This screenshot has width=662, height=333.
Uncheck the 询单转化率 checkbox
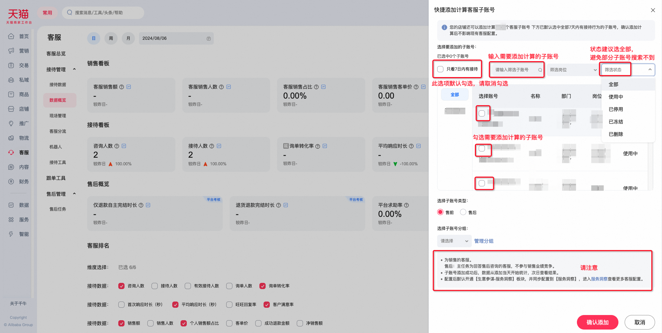tap(263, 286)
